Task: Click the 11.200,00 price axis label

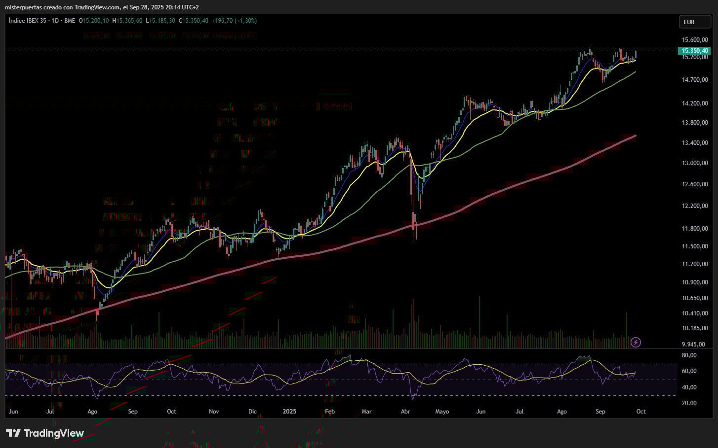Action: (x=695, y=264)
